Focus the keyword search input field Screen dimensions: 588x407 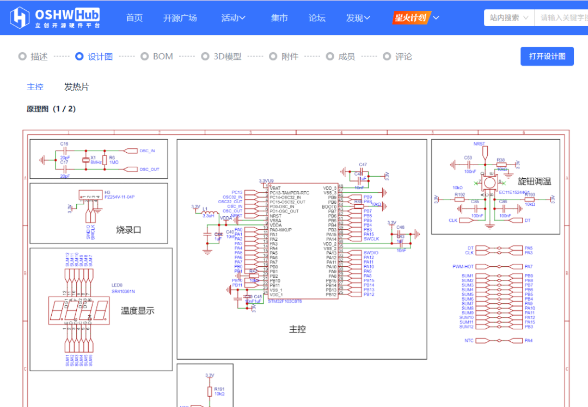[x=561, y=17]
